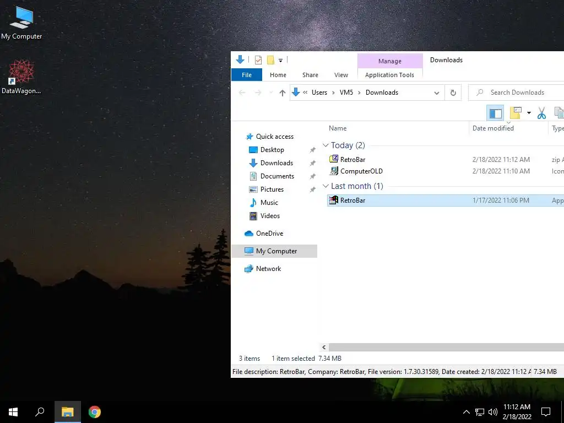The image size is (564, 423).
Task: Click the 2/18/2022 11:10 AM date cell
Action: point(501,171)
